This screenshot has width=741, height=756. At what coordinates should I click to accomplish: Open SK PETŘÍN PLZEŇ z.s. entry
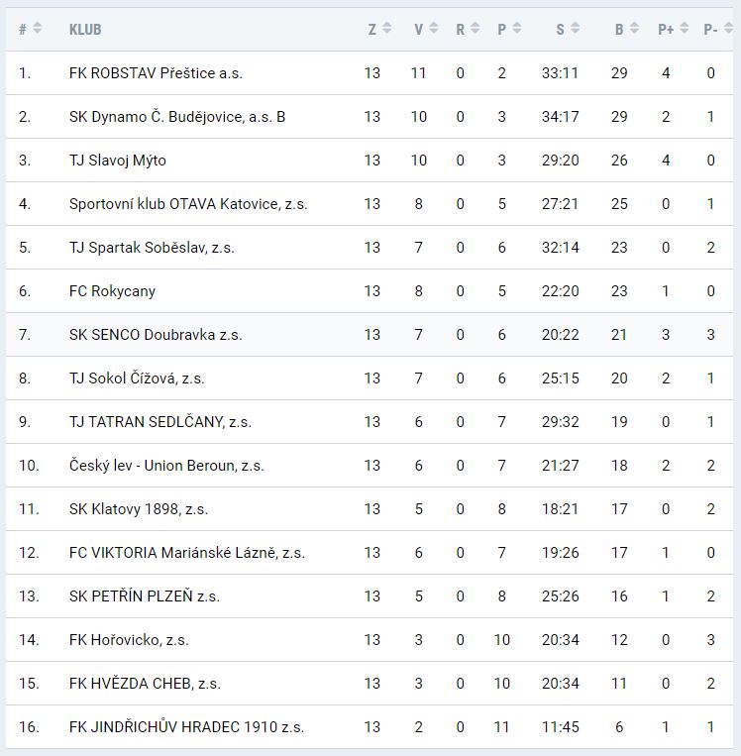(x=145, y=596)
